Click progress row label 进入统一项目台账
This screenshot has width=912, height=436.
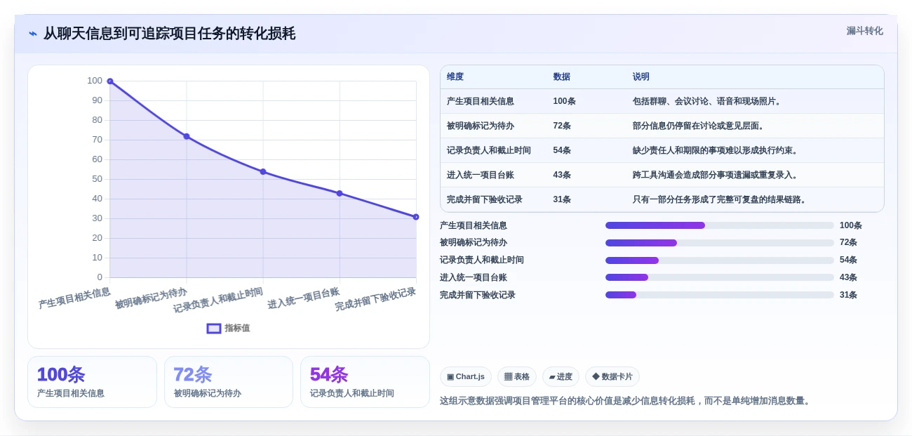click(x=474, y=277)
